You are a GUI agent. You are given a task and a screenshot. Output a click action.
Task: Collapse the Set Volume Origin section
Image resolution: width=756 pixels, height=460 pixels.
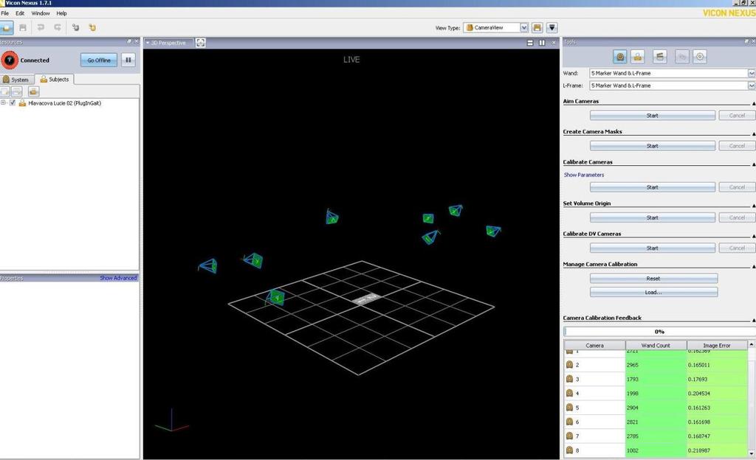pyautogui.click(x=754, y=206)
